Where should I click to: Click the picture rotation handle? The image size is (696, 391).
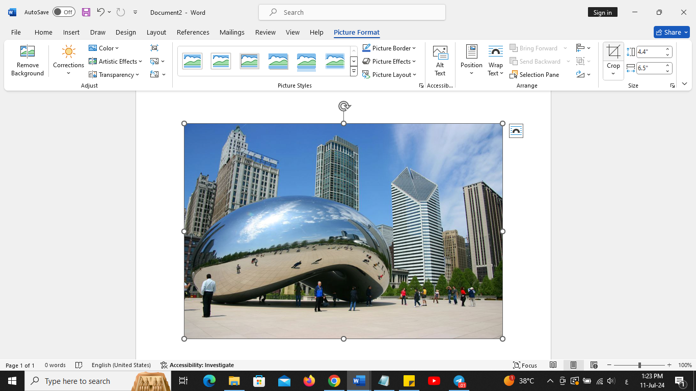[344, 106]
